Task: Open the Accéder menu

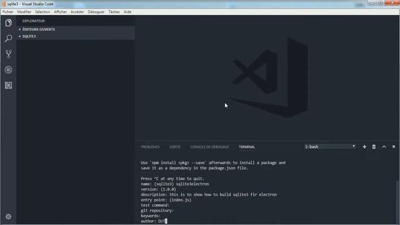Action: point(77,12)
